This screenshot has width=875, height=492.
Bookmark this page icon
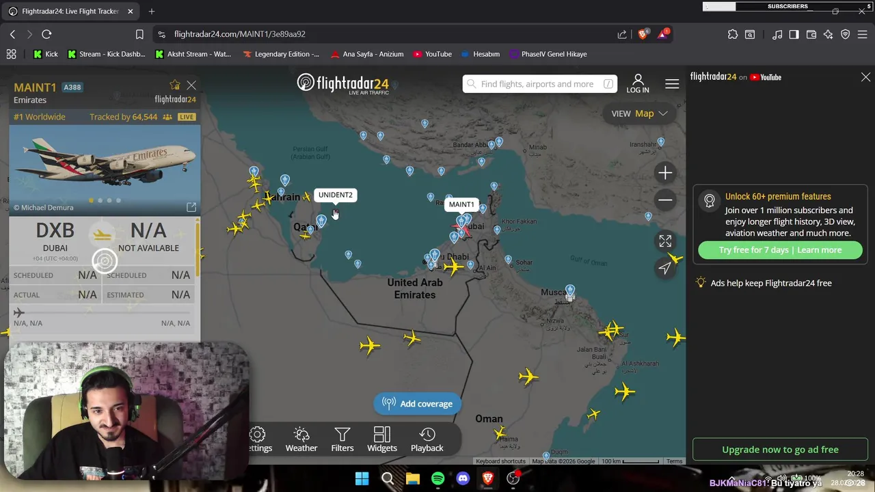pyautogui.click(x=139, y=34)
